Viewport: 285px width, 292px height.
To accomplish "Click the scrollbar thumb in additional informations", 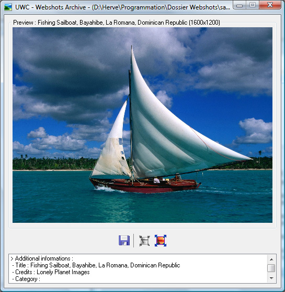I will (x=271, y=268).
